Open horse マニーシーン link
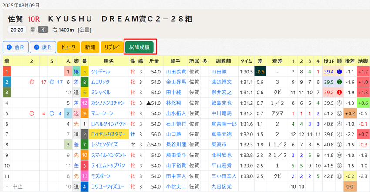The image size is (370, 192). (x=102, y=113)
